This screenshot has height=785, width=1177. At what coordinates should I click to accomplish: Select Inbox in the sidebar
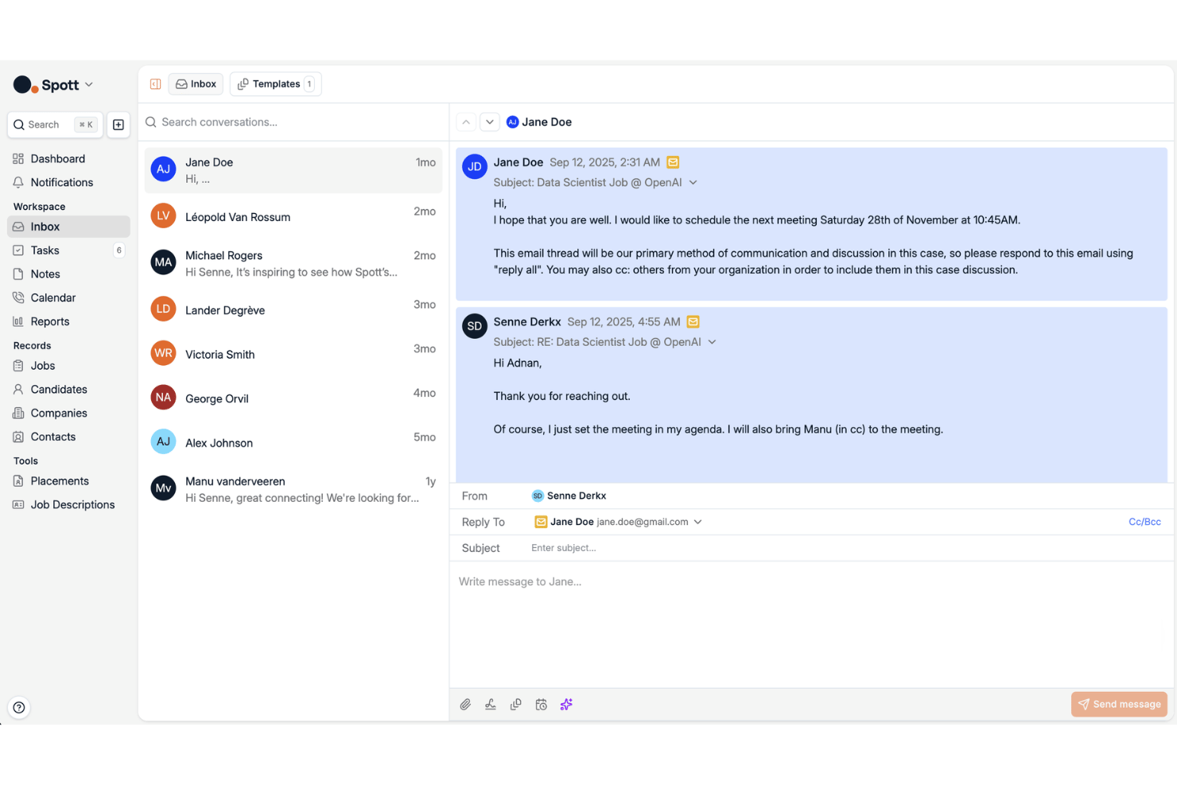click(x=68, y=227)
